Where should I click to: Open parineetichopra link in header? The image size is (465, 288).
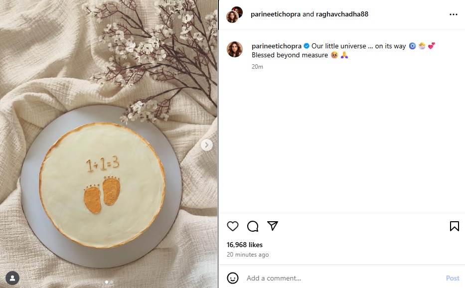276,14
